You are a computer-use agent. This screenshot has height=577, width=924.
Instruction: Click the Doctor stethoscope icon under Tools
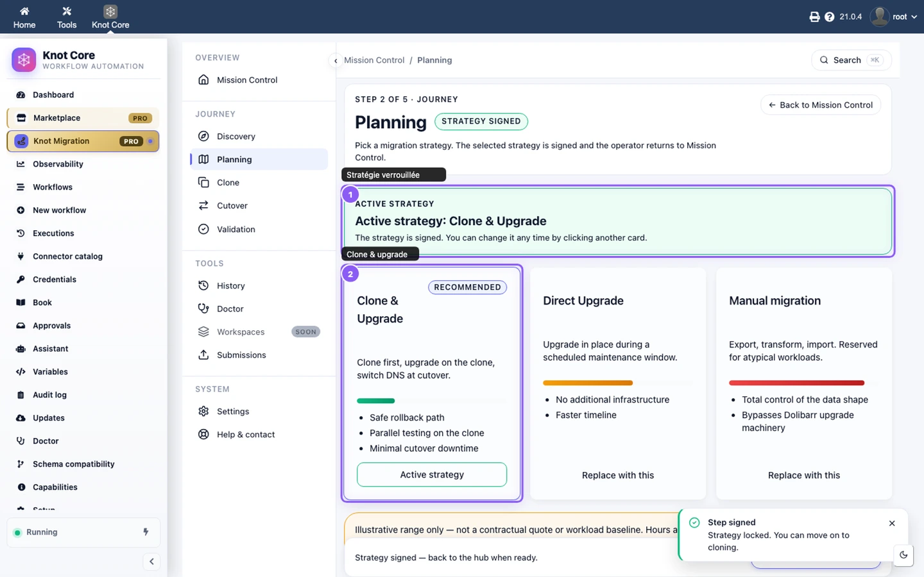pos(203,308)
